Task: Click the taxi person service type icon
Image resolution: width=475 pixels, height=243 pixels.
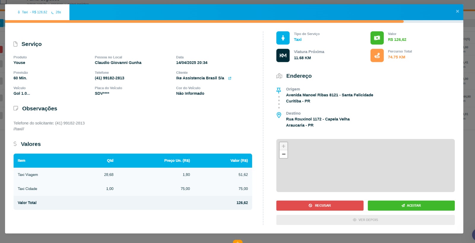Action: click(283, 38)
